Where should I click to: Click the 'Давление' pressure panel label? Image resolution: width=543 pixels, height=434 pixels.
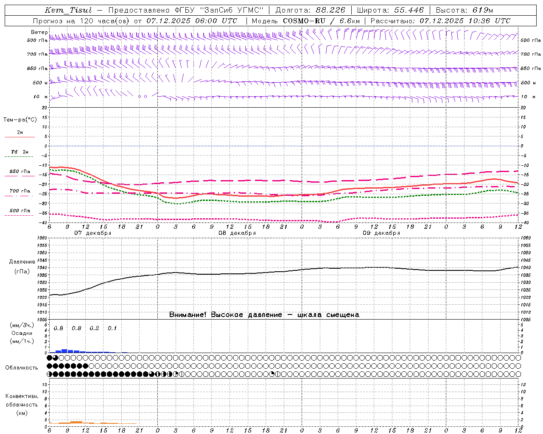tap(22, 262)
